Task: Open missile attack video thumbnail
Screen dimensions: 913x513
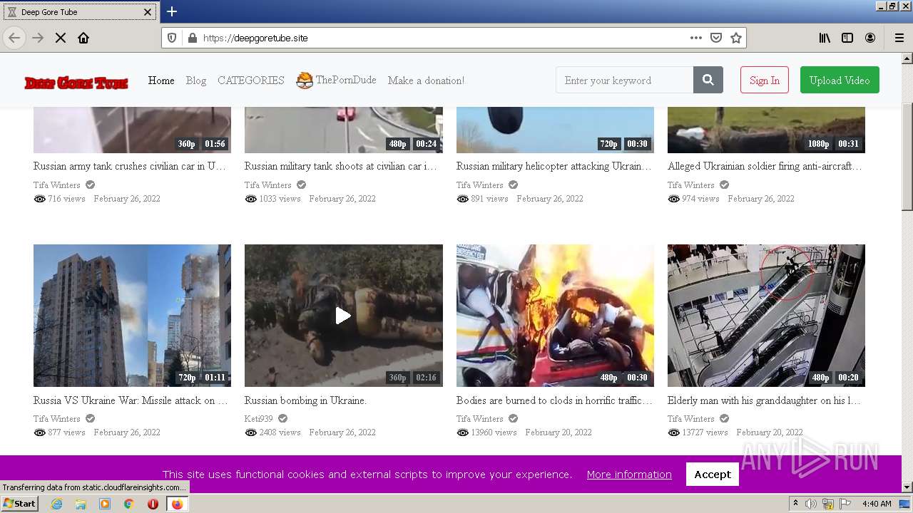Action: click(132, 316)
